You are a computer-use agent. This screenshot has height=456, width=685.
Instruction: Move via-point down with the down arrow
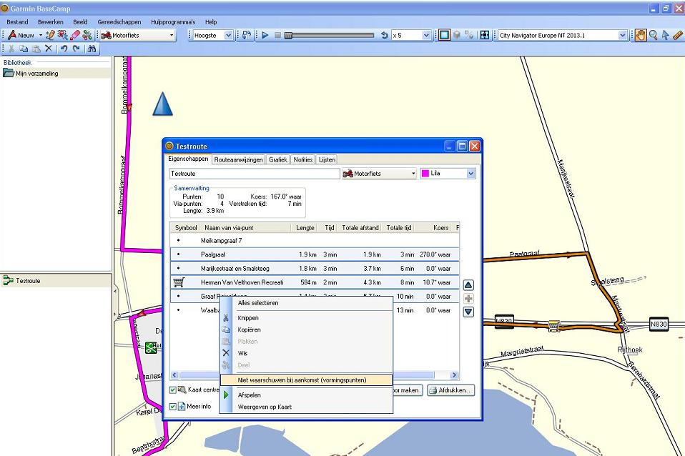pyautogui.click(x=468, y=312)
